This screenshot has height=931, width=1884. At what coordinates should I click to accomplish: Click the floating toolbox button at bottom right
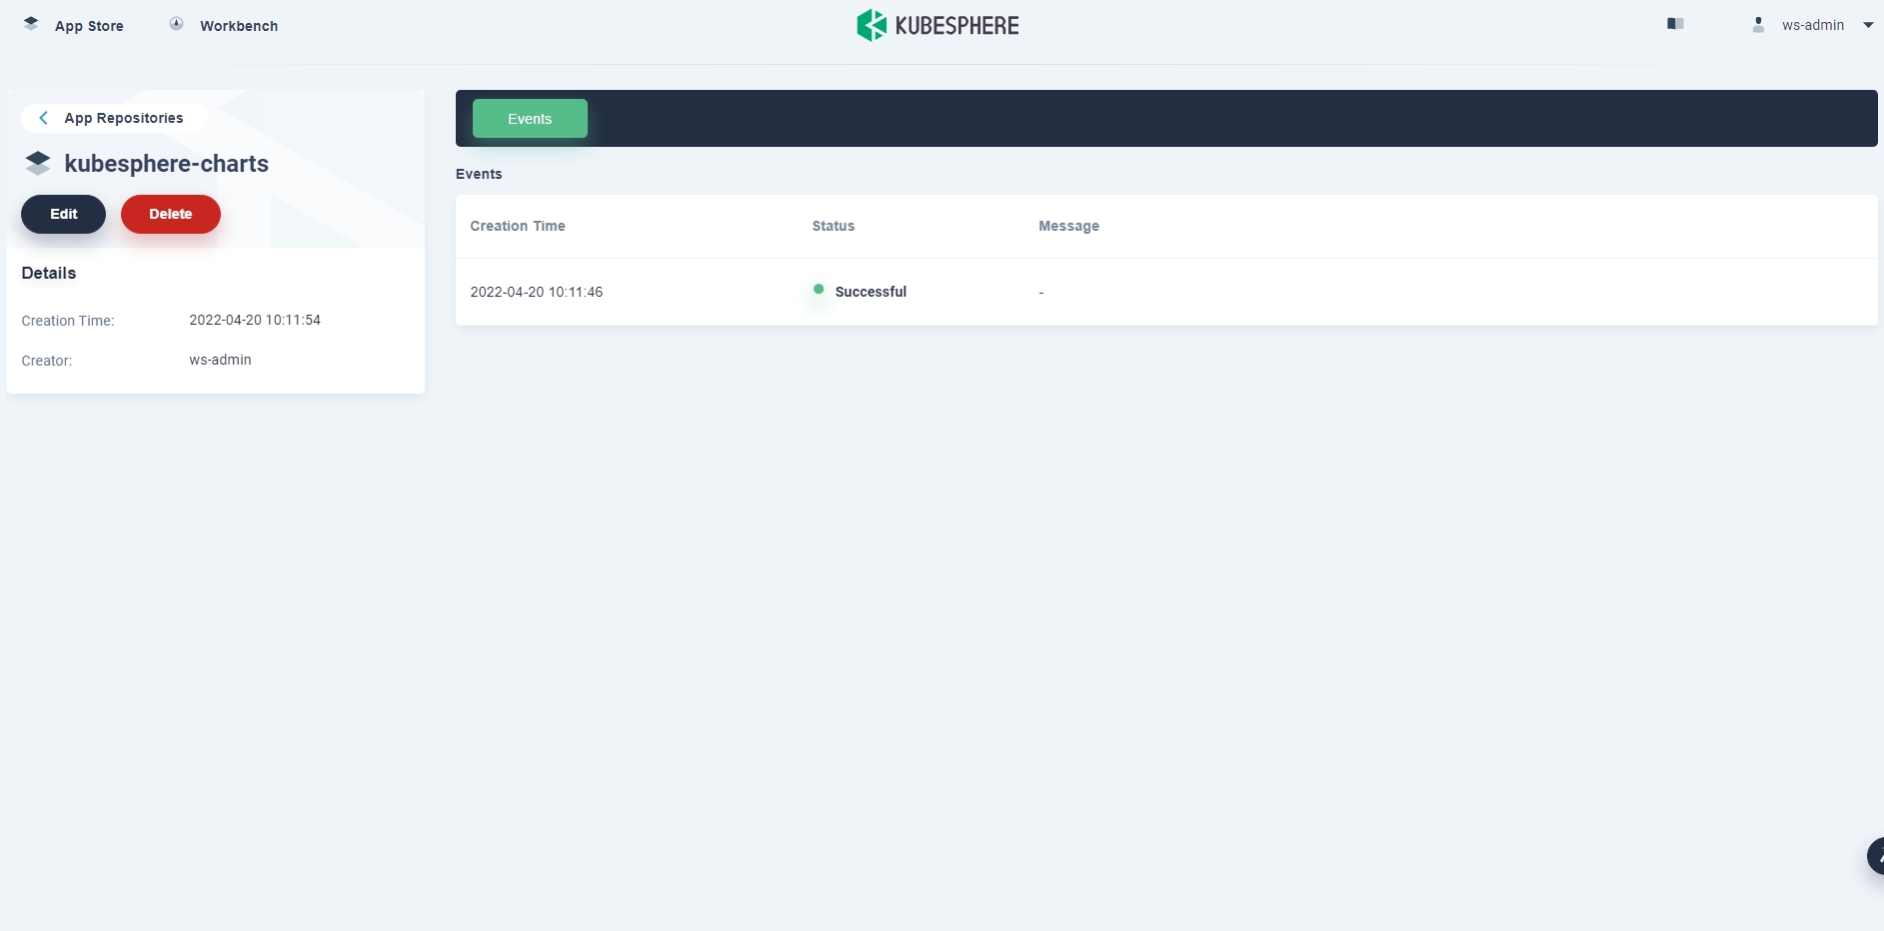point(1874,856)
